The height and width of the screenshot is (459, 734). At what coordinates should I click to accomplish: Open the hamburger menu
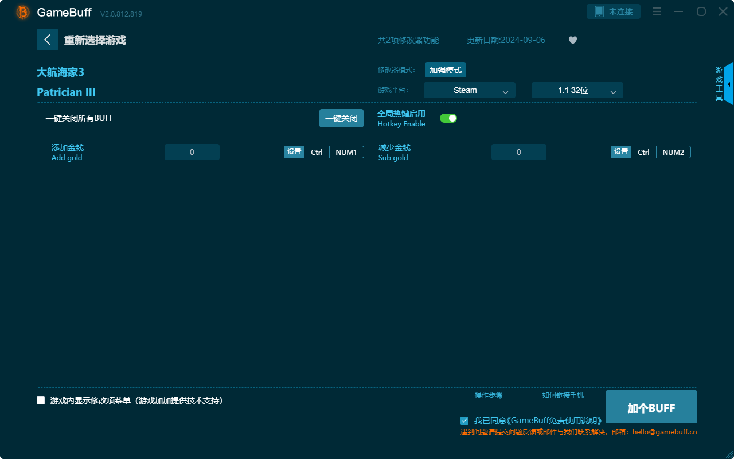pyautogui.click(x=657, y=11)
